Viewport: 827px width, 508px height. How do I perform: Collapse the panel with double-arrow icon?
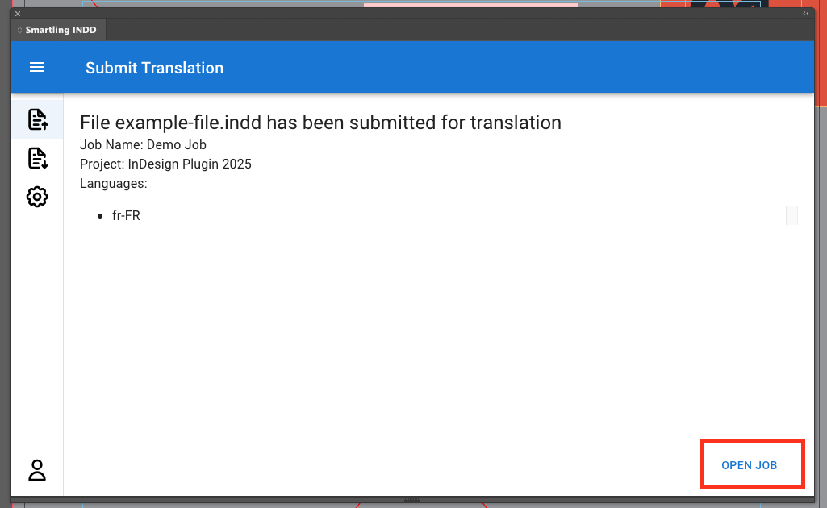click(x=805, y=14)
